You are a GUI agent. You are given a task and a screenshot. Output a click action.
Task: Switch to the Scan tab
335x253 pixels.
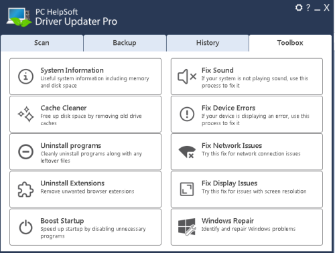[x=42, y=43]
